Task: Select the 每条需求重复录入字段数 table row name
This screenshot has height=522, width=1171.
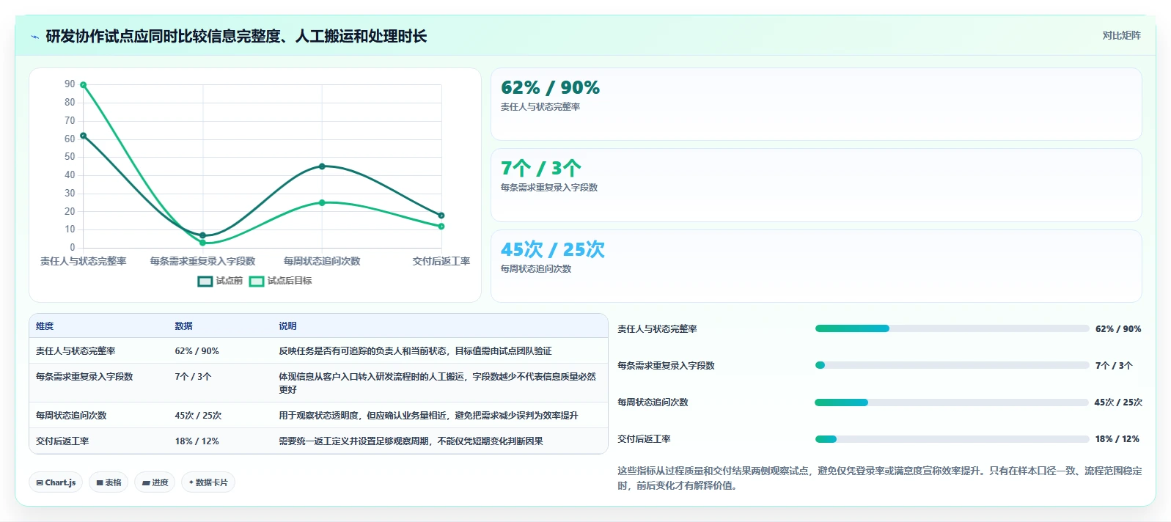Action: click(84, 377)
